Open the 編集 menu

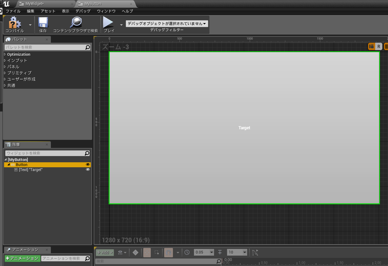(31, 11)
